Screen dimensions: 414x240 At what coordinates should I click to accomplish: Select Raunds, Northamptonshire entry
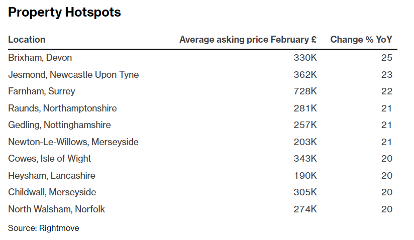(x=62, y=108)
